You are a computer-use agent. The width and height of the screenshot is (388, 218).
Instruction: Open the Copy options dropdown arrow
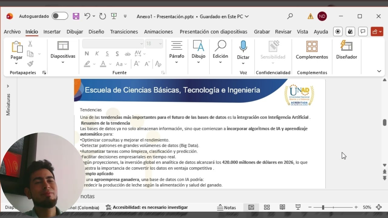tap(39, 54)
